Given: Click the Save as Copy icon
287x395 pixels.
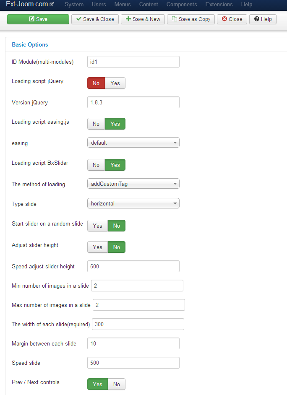Looking at the screenshot, I should point(175,19).
